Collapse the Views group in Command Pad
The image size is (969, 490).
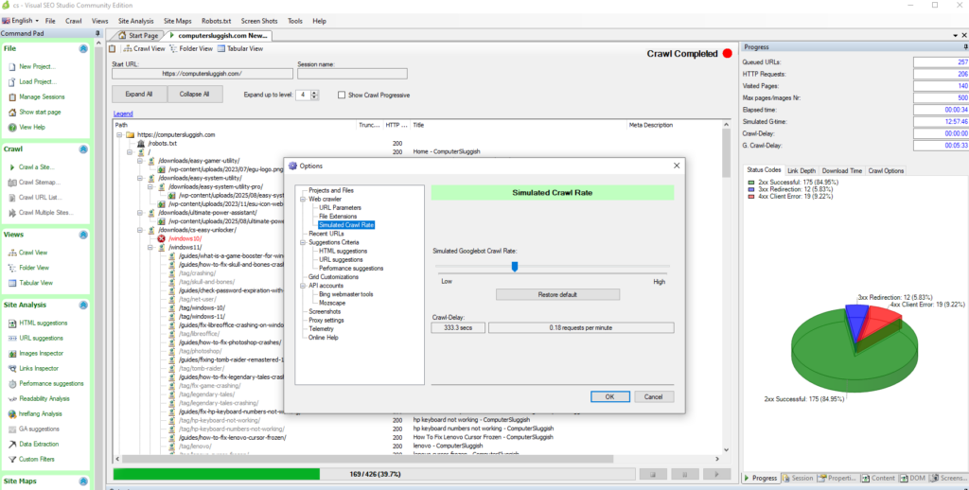point(83,235)
